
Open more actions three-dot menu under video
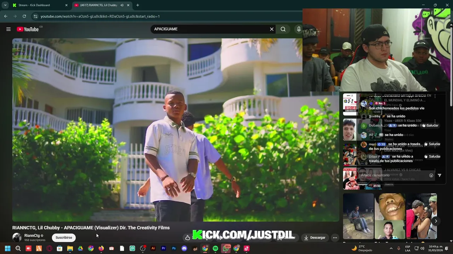tap(335, 237)
